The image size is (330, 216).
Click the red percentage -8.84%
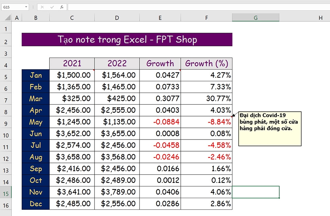207,122
